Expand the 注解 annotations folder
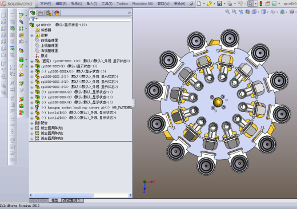Viewport: 297px width, 209px height. [x=32, y=35]
